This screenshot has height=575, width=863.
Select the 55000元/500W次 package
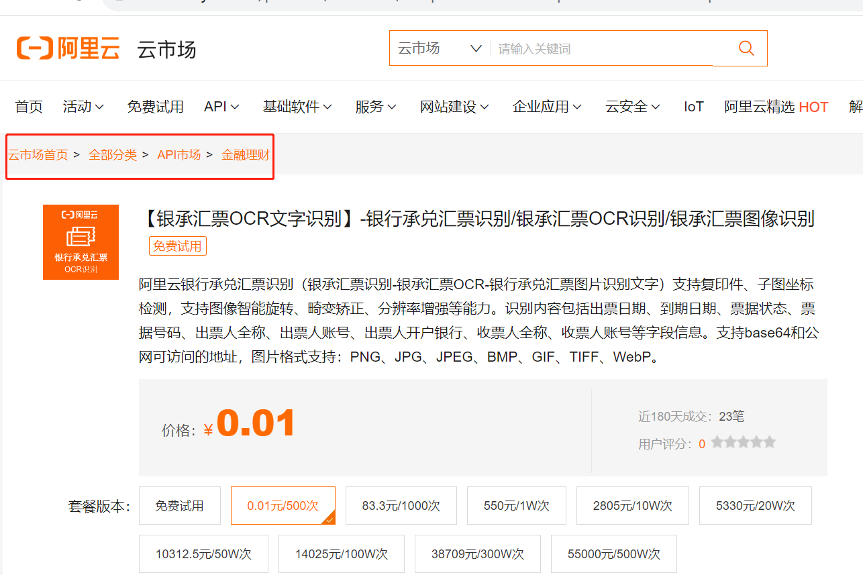pos(614,554)
